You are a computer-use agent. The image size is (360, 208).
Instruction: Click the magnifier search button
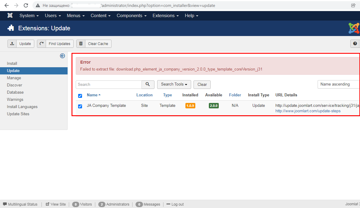tap(148, 84)
